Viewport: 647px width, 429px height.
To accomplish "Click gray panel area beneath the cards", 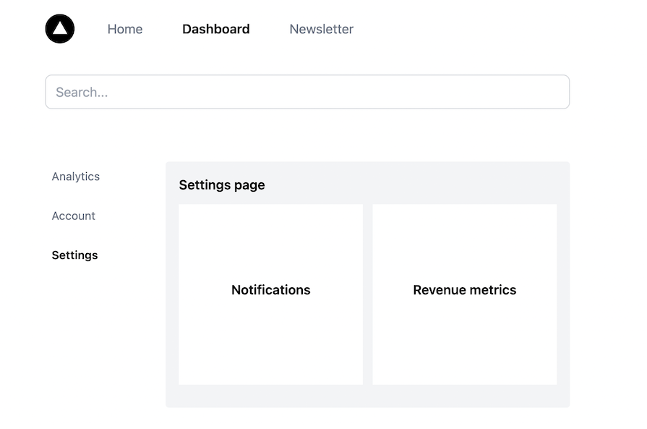I will pyautogui.click(x=368, y=396).
